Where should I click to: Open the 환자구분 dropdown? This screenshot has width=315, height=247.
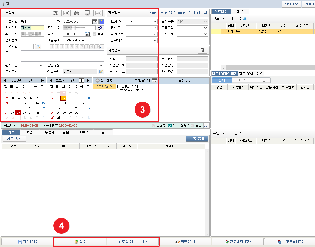32,65
